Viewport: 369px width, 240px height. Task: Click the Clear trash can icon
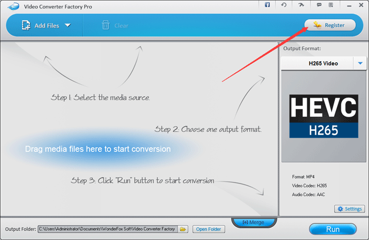[105, 25]
